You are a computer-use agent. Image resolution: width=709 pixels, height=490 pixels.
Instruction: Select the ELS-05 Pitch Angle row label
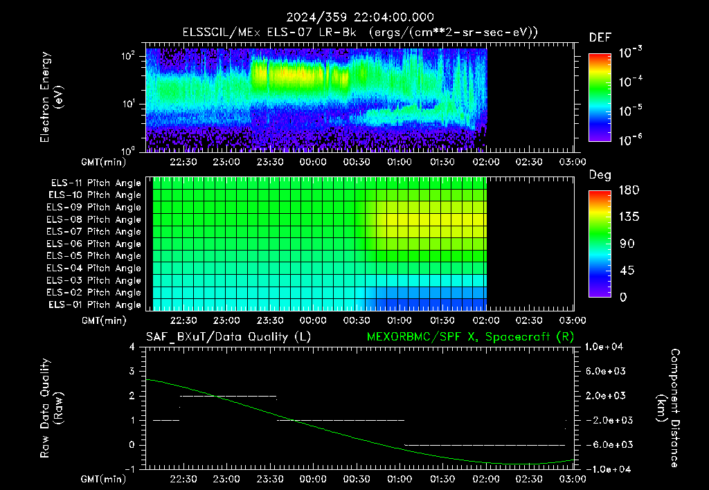tap(94, 256)
